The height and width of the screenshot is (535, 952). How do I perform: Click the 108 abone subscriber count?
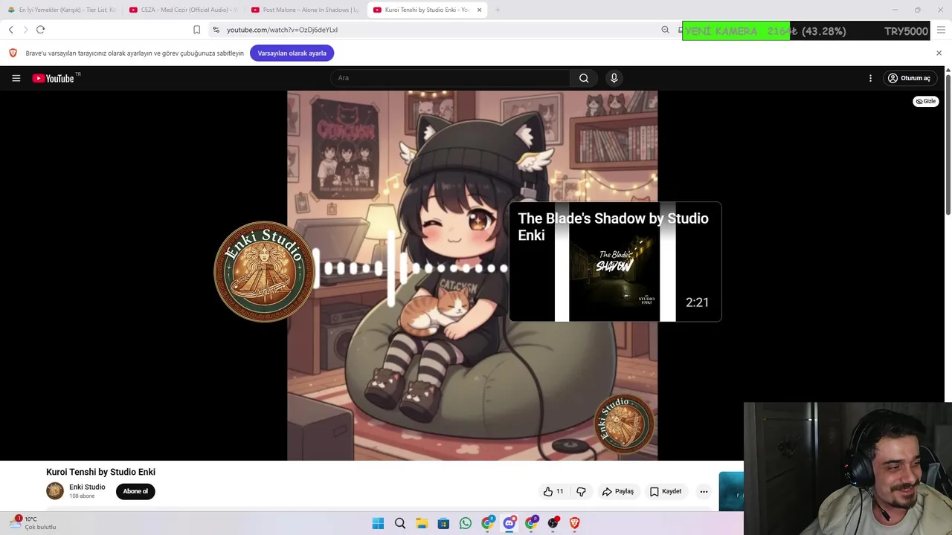pos(82,496)
